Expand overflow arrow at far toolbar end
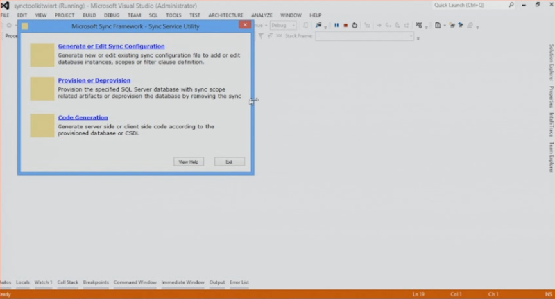The width and height of the screenshot is (555, 299). click(477, 27)
